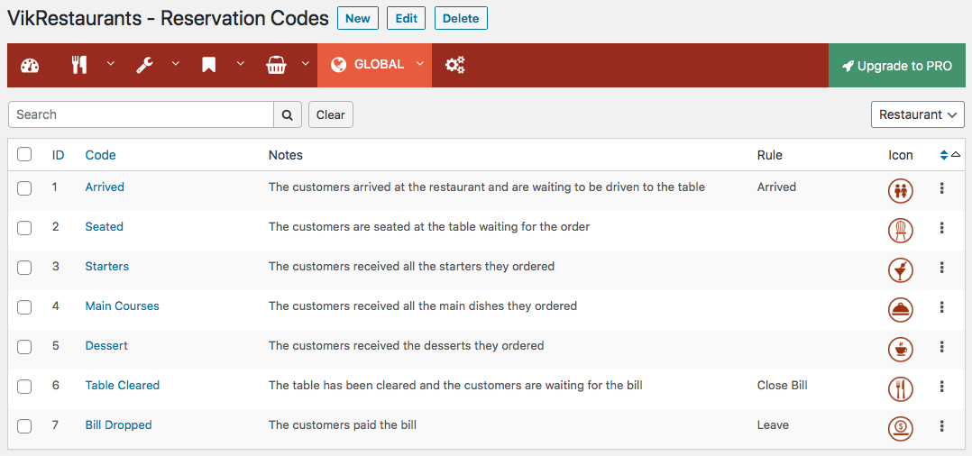Sort the table by ID column

[59, 155]
